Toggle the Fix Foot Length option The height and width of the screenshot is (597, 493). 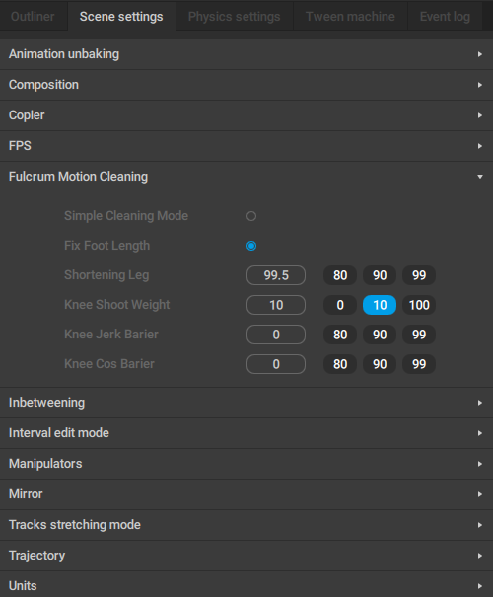pos(251,246)
